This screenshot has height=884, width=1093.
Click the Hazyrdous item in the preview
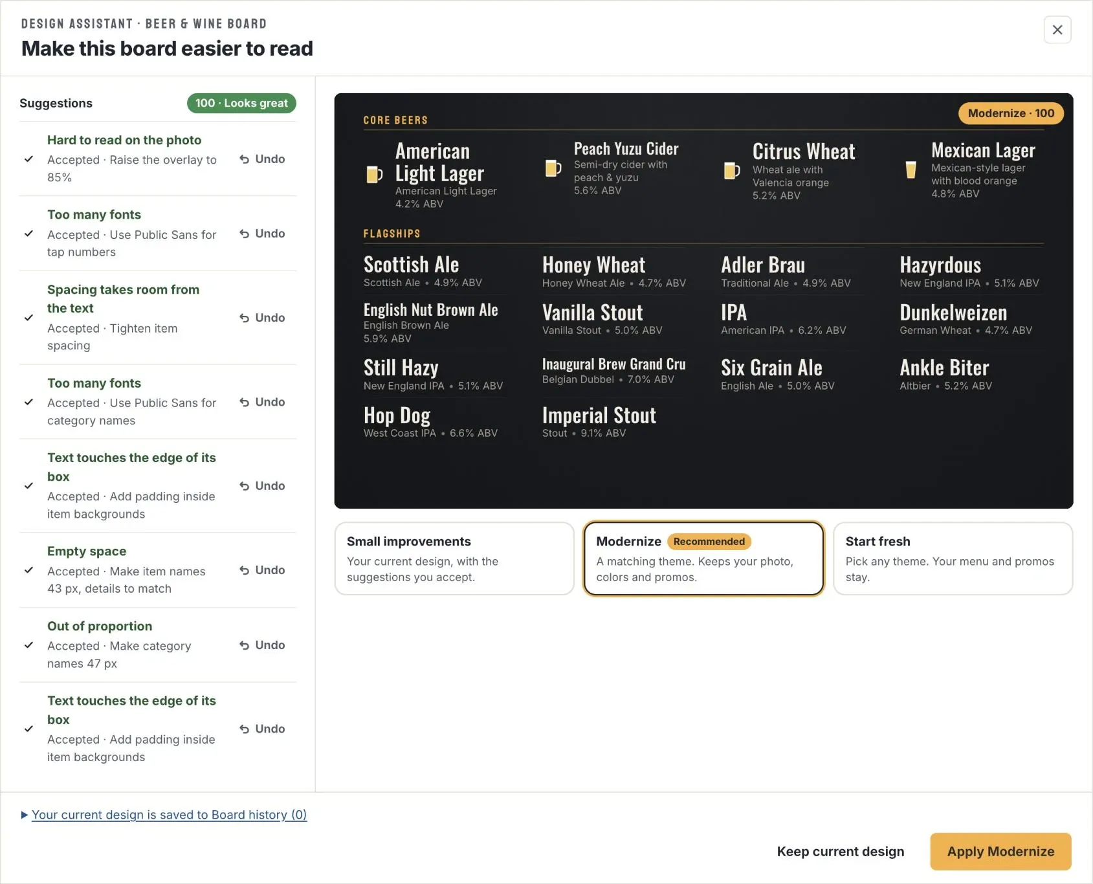[x=971, y=271]
